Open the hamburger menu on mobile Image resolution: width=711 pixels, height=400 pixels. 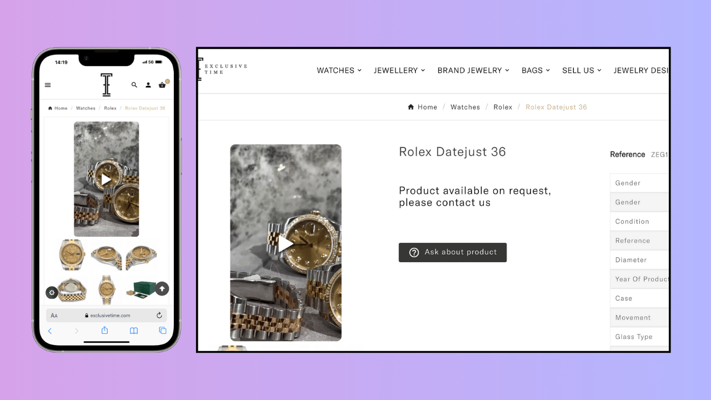48,85
